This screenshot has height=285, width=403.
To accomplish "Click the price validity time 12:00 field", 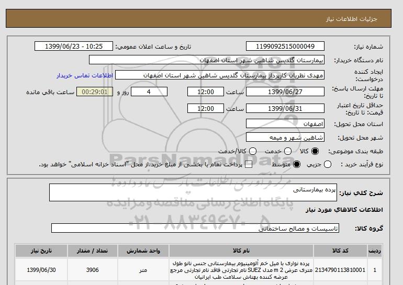I will point(206,109).
